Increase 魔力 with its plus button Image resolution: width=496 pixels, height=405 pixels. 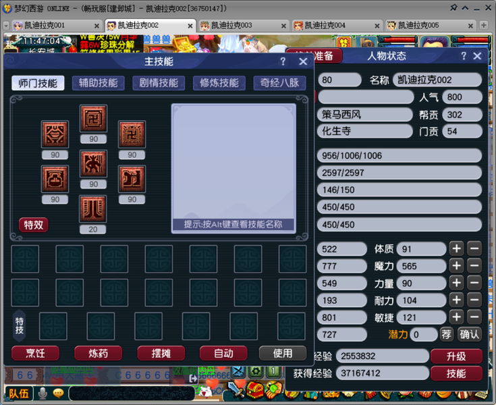click(x=456, y=266)
